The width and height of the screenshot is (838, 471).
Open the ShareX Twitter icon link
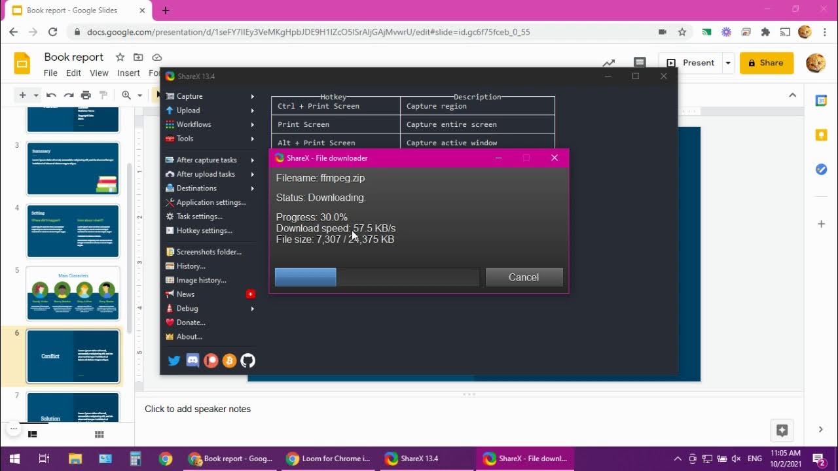point(174,360)
